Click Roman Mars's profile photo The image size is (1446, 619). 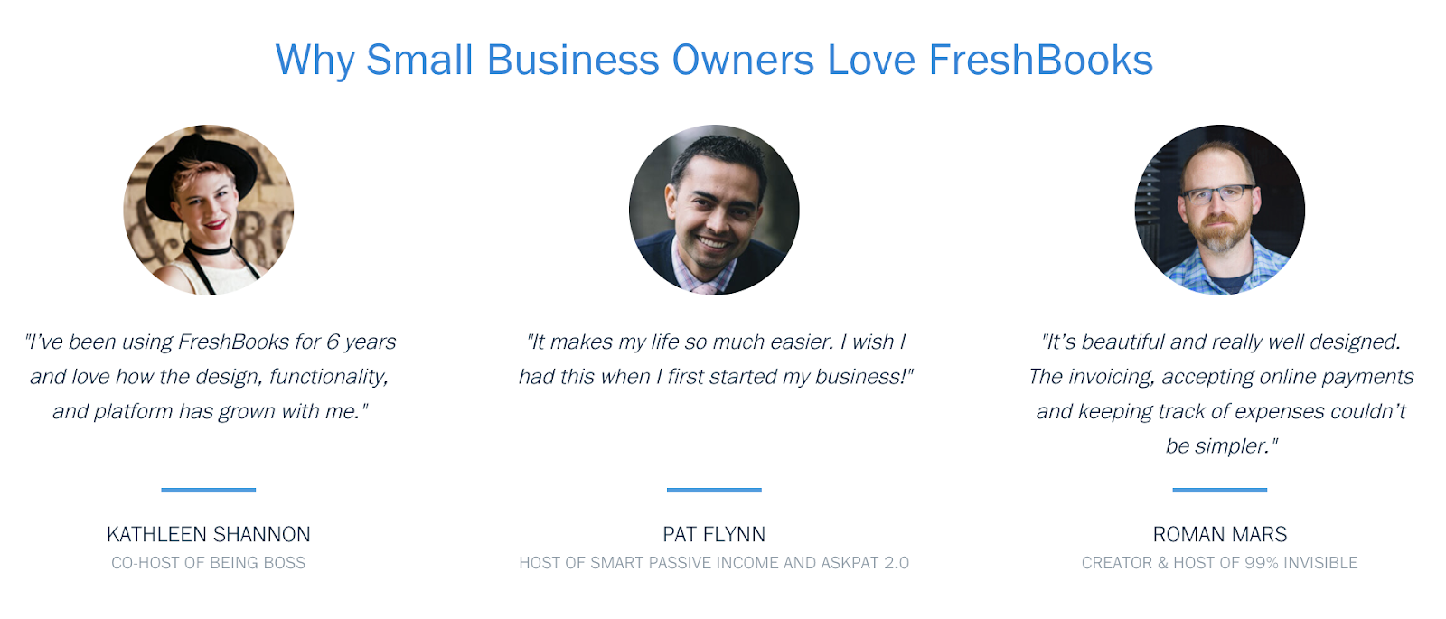pos(1220,210)
